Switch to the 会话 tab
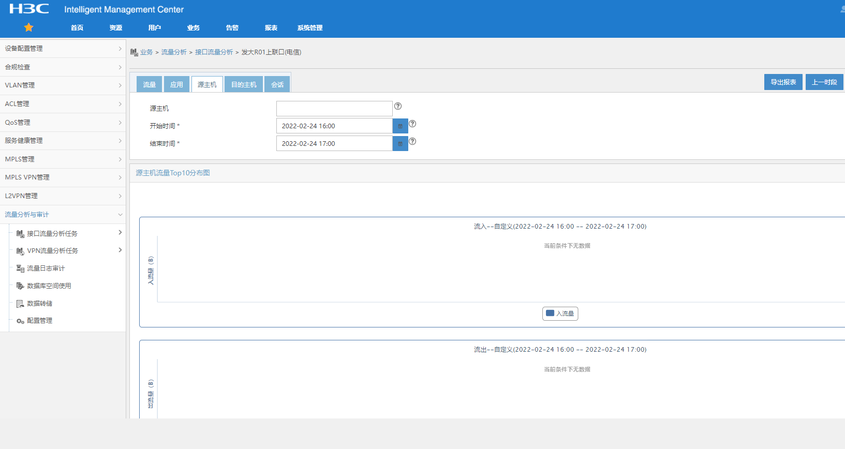Image resolution: width=845 pixels, height=449 pixels. tap(277, 84)
